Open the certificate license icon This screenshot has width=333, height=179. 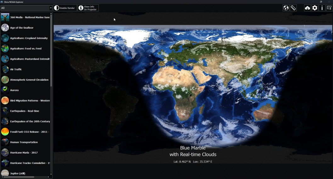point(329,8)
